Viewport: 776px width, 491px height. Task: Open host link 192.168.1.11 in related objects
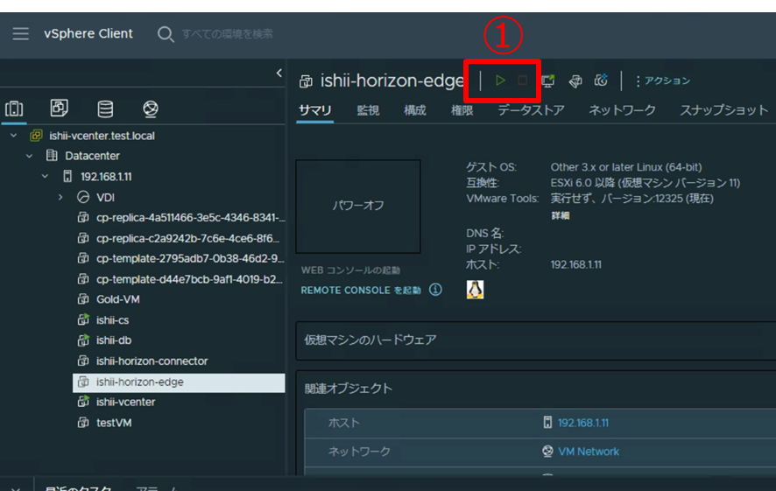coord(583,423)
